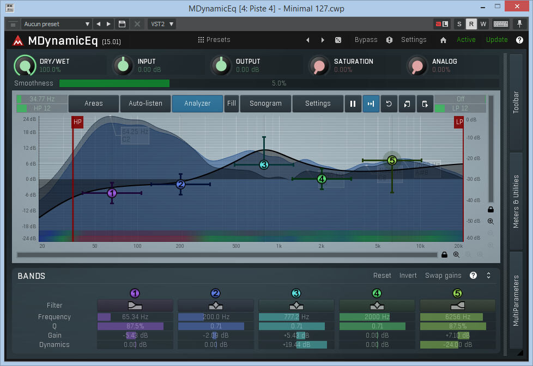Viewport: 533px width, 366px height.
Task: Click the Active license link
Action: tap(466, 40)
